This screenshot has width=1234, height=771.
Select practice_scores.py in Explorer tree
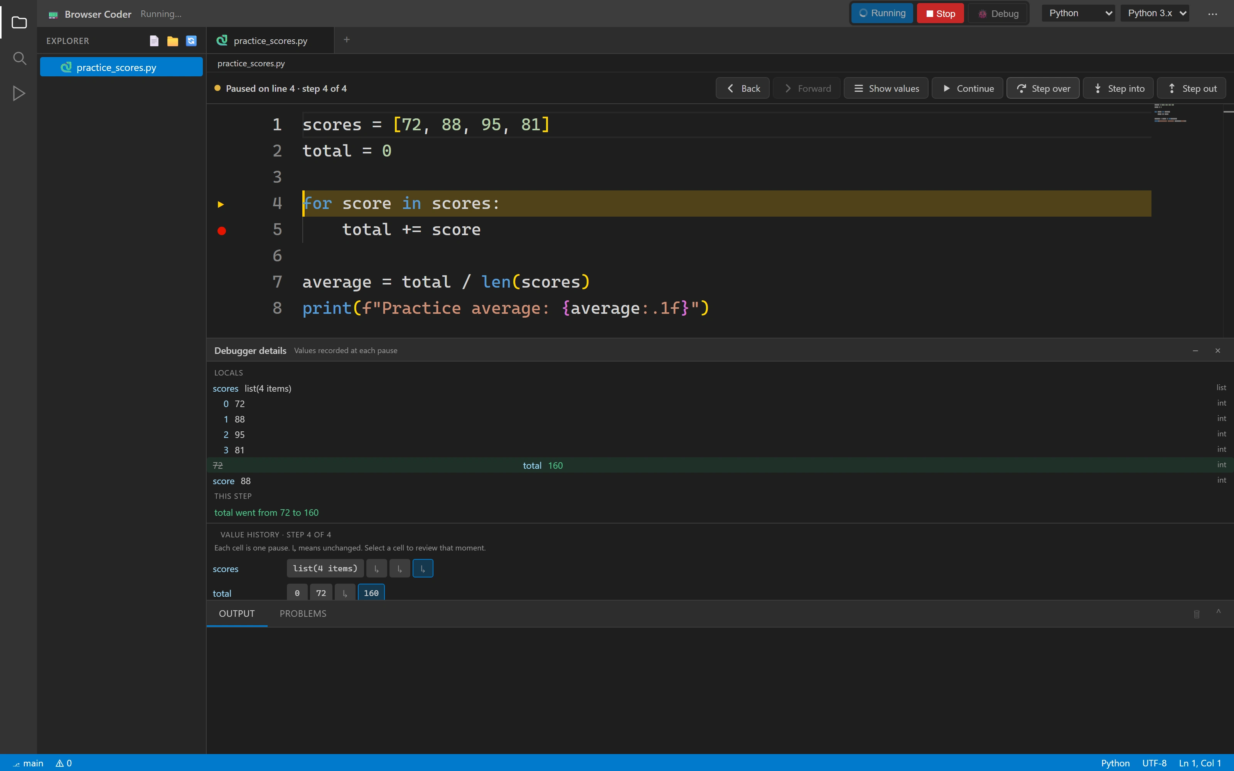coord(121,67)
